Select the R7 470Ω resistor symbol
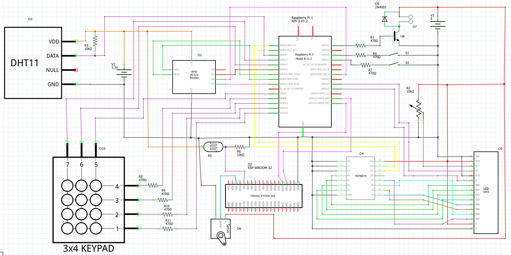Viewport: 511px width, 255px height. (365, 65)
